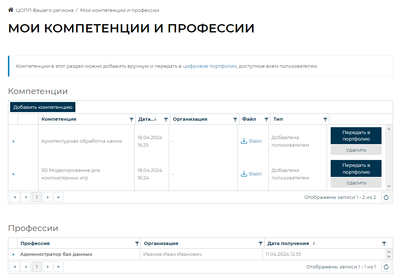This screenshot has height=276, width=401.
Task: Follow the цифровое портфолио link
Action: click(x=210, y=66)
